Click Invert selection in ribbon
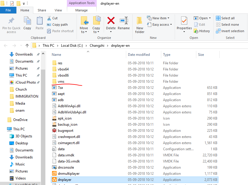248x185 pixels. coord(230,31)
